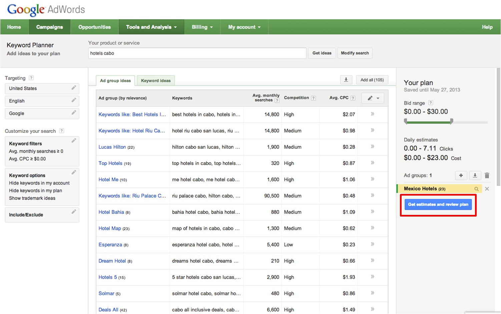Open the Top Hotels ad group link
The width and height of the screenshot is (501, 314).
(110, 163)
